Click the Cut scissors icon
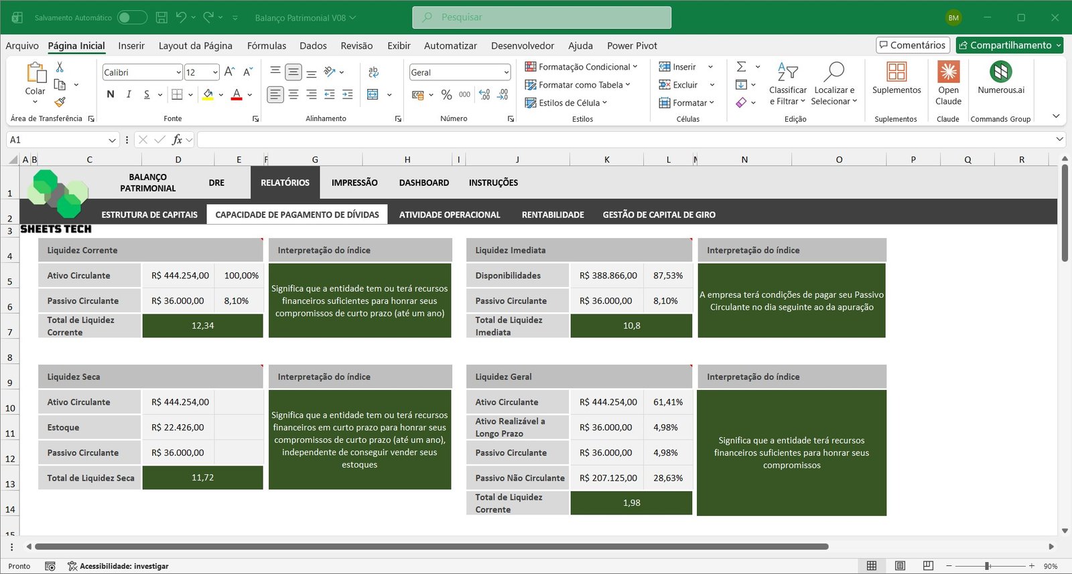Screen dimensions: 1072x574 coord(60,67)
